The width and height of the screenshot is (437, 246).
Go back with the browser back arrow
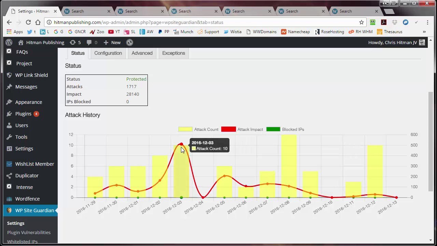pos(9,22)
